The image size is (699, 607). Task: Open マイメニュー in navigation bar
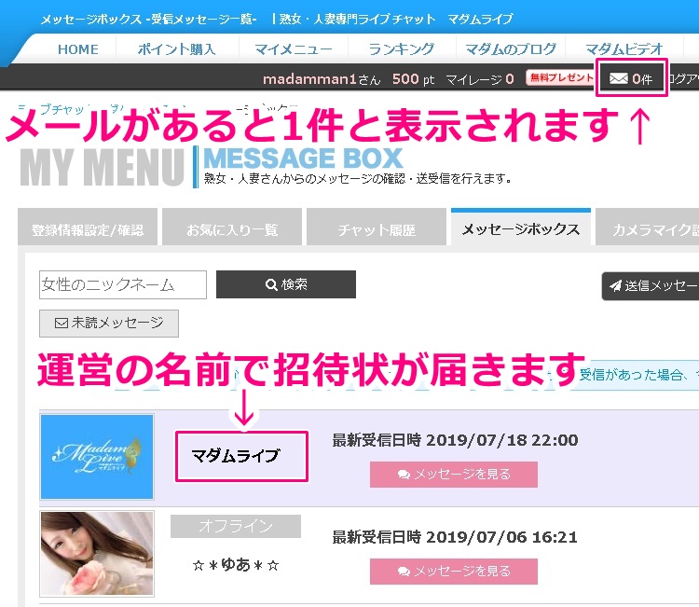(x=294, y=49)
